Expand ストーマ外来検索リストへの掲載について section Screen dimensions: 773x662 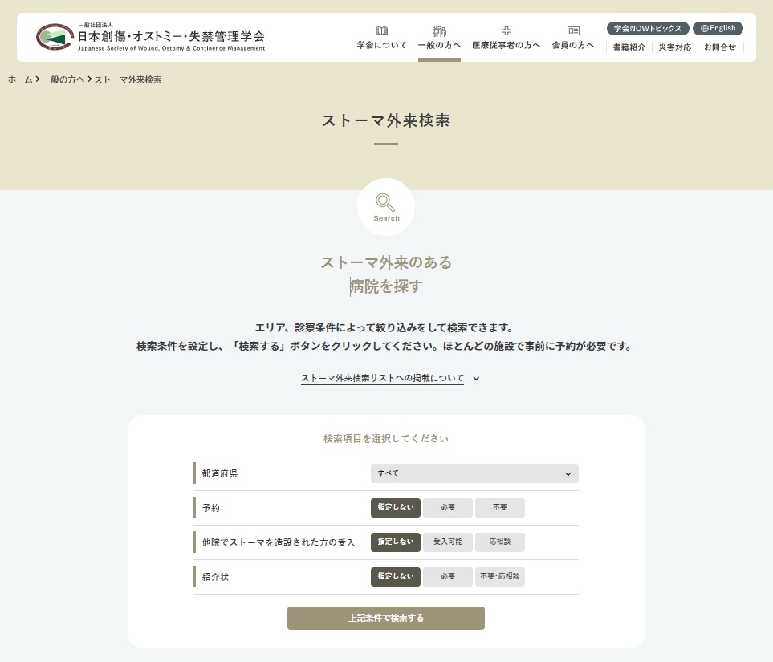pos(390,379)
